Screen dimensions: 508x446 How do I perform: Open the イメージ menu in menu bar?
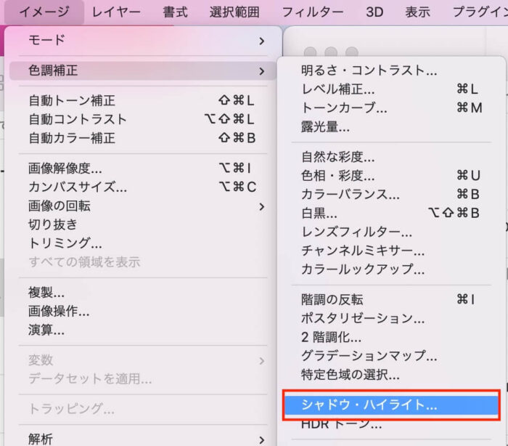tap(44, 12)
